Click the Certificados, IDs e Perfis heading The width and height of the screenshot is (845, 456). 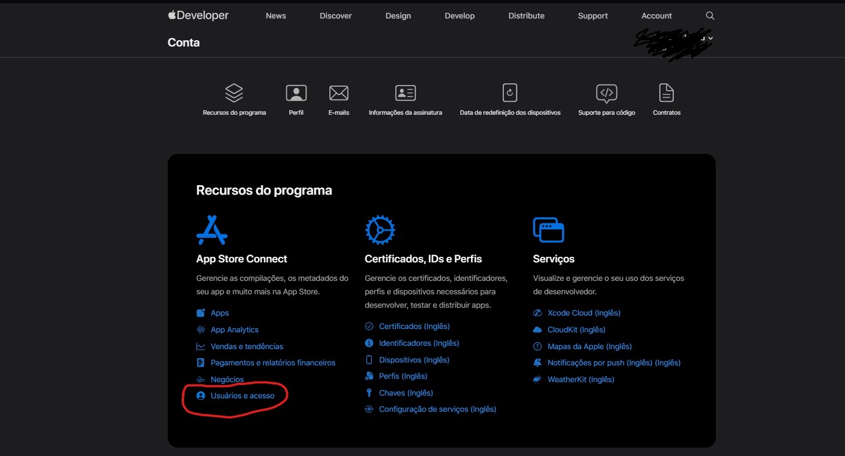423,259
